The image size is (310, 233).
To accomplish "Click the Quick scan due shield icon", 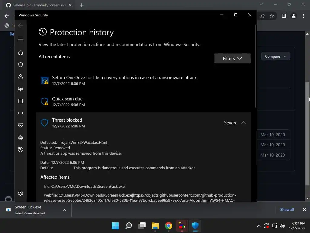I will tap(45, 101).
